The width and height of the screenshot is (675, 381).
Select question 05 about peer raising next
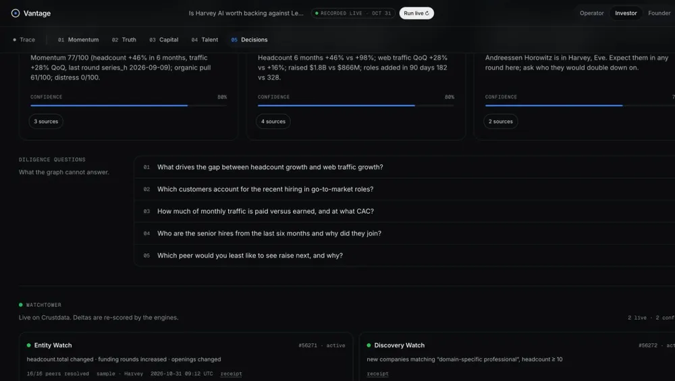[404, 256]
